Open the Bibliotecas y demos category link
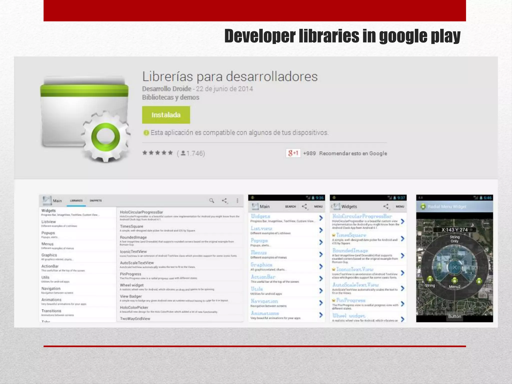The height and width of the screenshot is (384, 512). click(x=171, y=97)
